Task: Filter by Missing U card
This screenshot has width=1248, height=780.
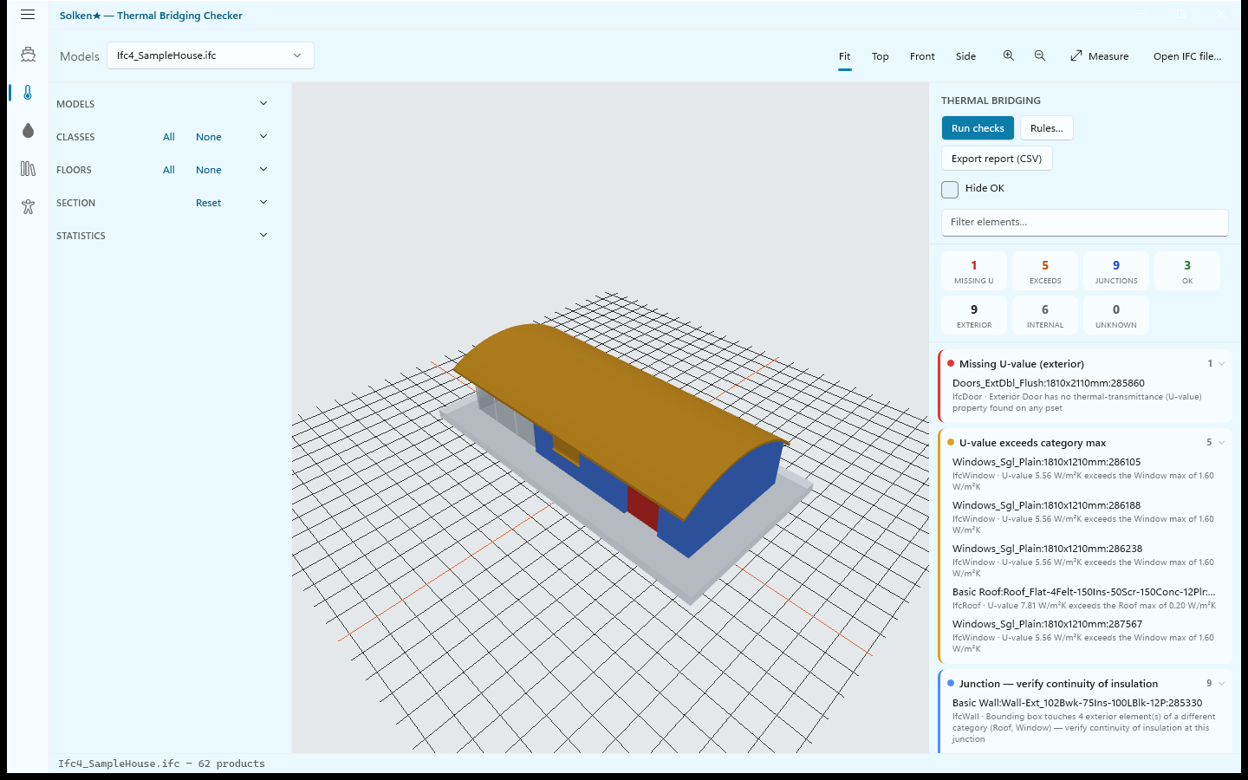Action: coord(974,271)
